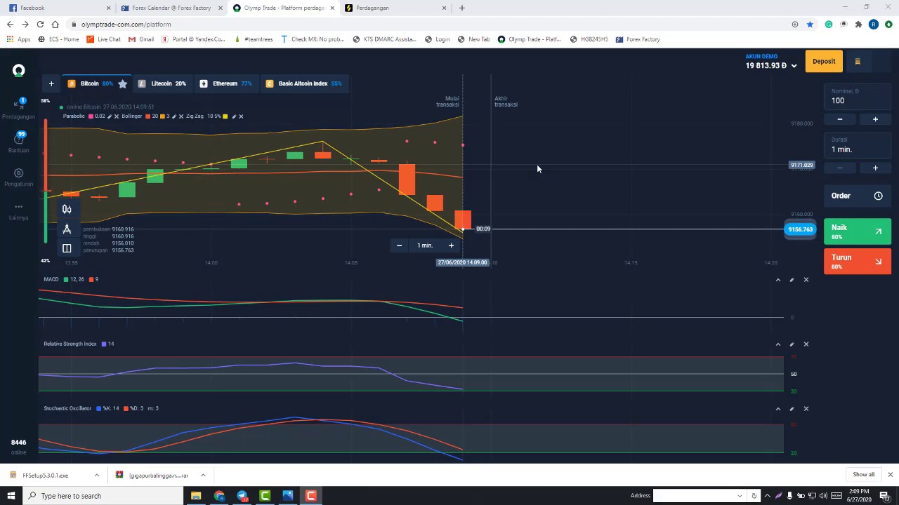This screenshot has height=505, width=899.
Task: Switch to the Litecoin asset tab
Action: 162,83
